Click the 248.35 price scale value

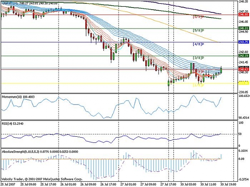point(244,2)
